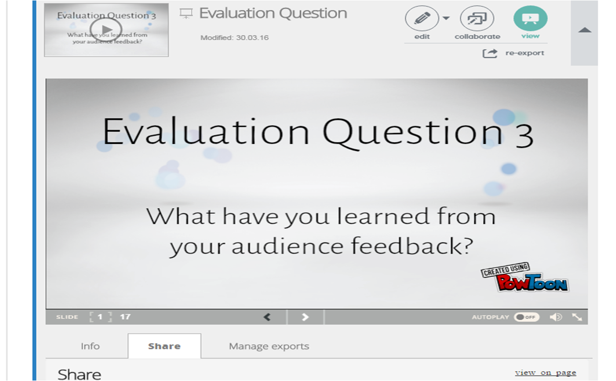Advance to the next slide arrow
This screenshot has width=616, height=381.
(x=306, y=317)
